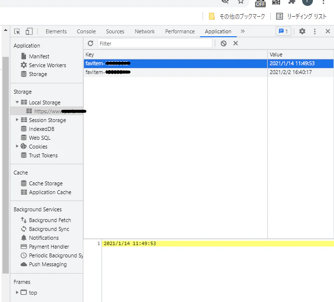
Task: Bookmark this page star icon
Action: (241, 1)
